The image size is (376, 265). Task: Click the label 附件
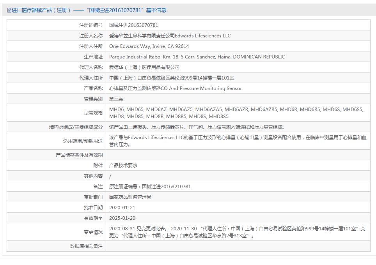click(x=98, y=166)
